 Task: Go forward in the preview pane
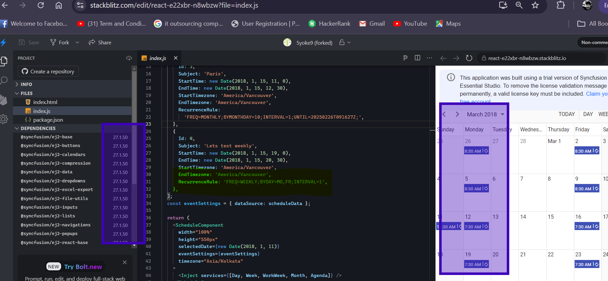[456, 58]
